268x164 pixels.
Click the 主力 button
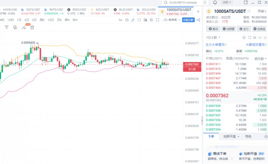pos(244,29)
